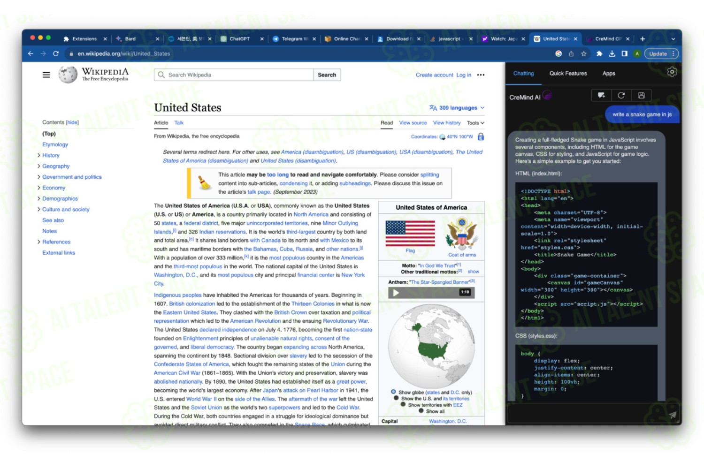Expand the History contents section

(x=38, y=155)
